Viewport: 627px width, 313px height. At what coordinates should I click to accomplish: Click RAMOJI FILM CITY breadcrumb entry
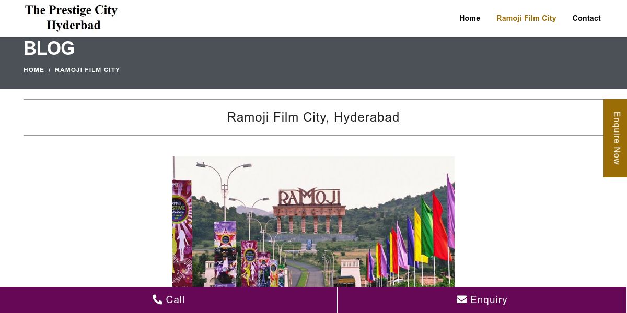(x=87, y=70)
